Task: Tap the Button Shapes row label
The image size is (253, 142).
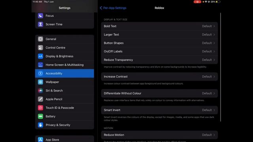Action: [113, 43]
